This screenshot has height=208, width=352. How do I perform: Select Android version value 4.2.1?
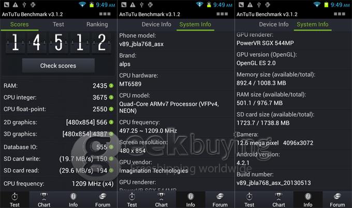point(243,163)
